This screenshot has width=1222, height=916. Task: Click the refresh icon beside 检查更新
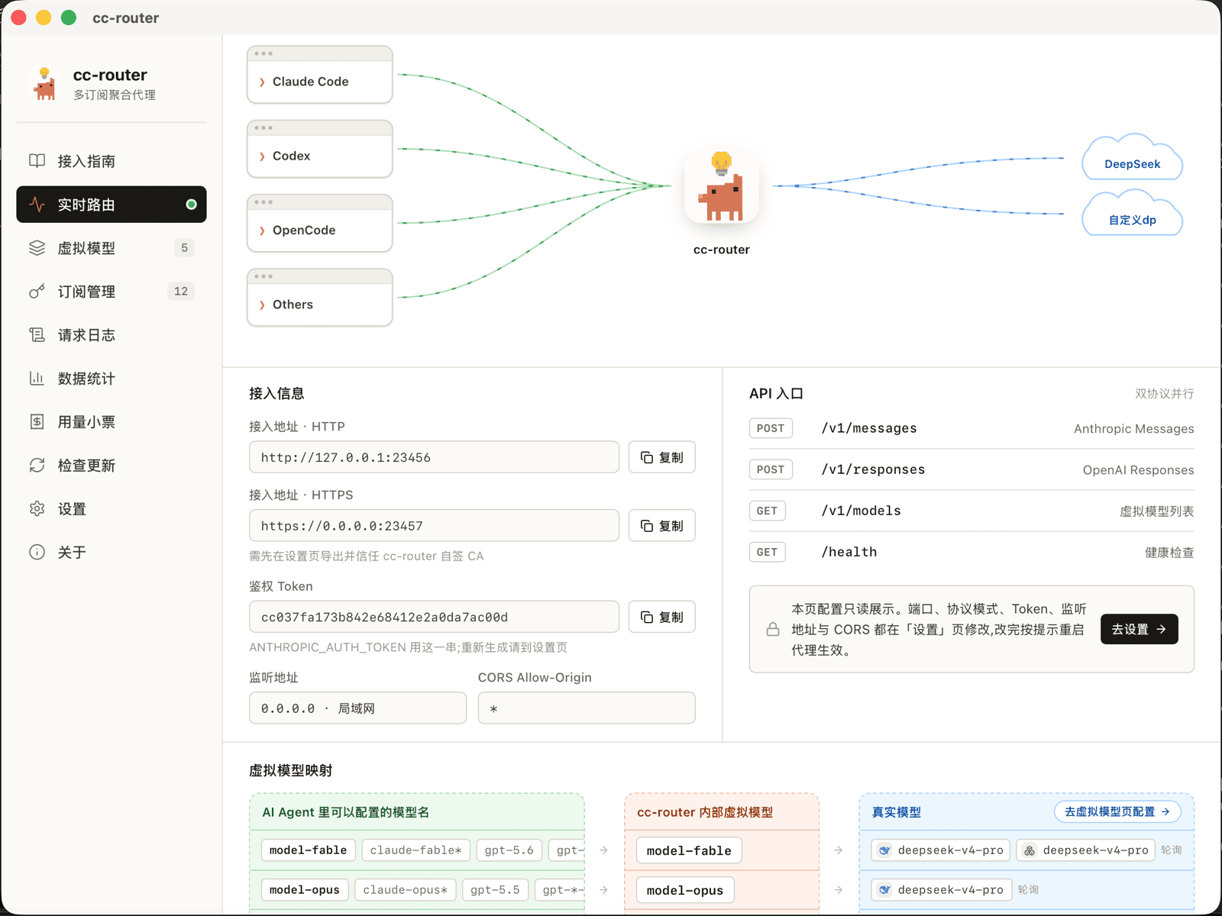pyautogui.click(x=37, y=466)
